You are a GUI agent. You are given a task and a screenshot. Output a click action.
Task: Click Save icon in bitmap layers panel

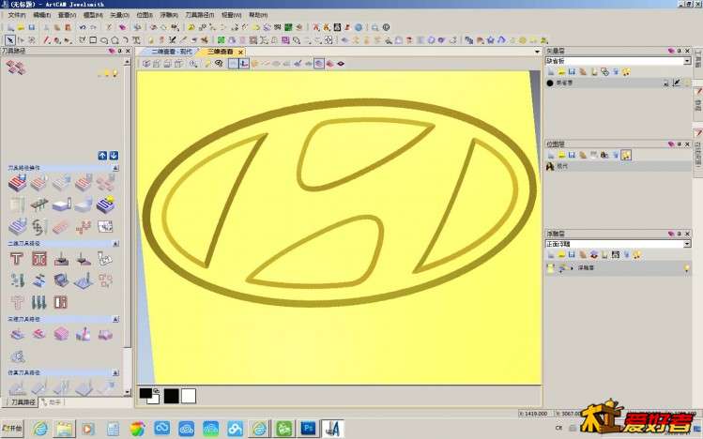pos(572,155)
